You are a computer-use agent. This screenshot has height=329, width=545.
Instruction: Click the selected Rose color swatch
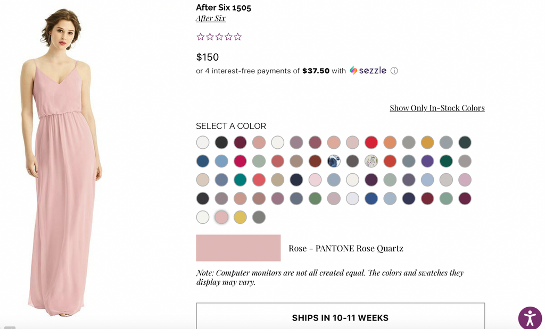pyautogui.click(x=221, y=217)
